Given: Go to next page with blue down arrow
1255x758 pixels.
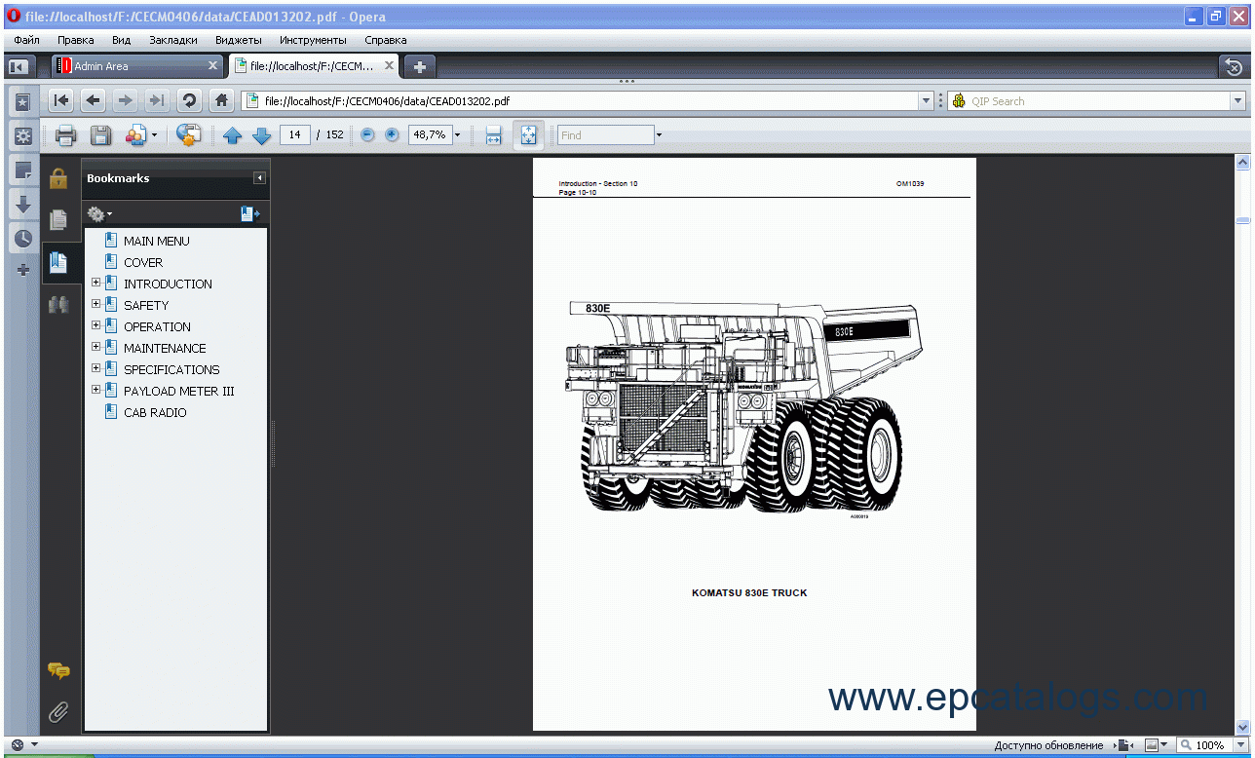Looking at the screenshot, I should point(261,135).
